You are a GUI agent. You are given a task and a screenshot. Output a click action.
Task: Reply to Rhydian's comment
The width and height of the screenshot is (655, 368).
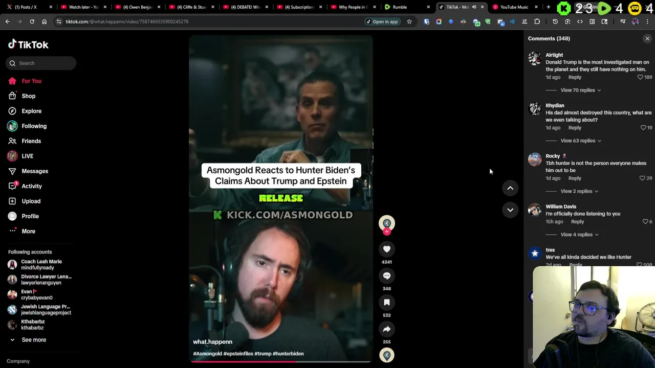[575, 128]
